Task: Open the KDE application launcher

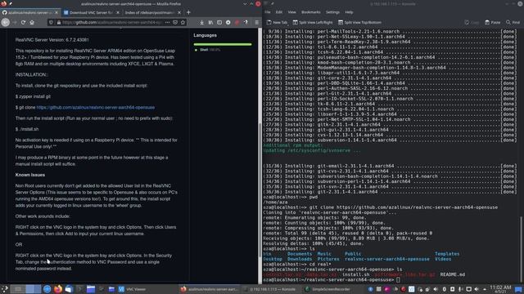Action: point(4,289)
